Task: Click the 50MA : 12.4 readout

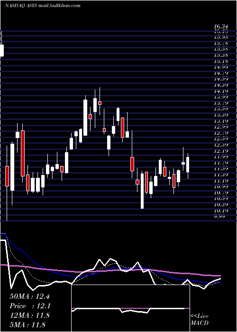Action: click(29, 296)
